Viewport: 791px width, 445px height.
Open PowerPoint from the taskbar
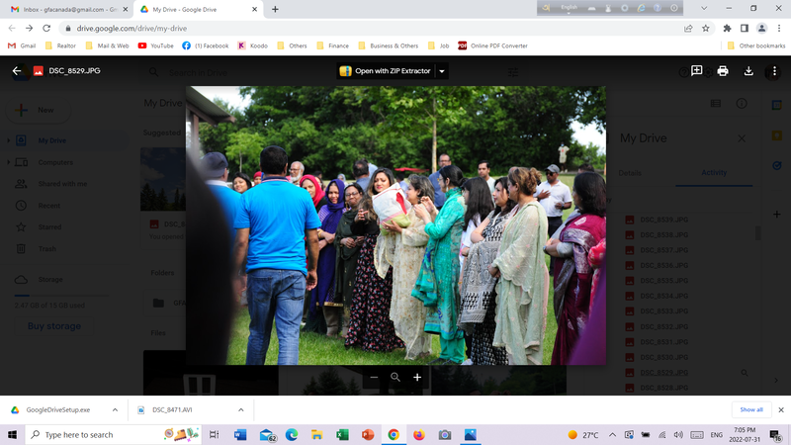coord(368,434)
